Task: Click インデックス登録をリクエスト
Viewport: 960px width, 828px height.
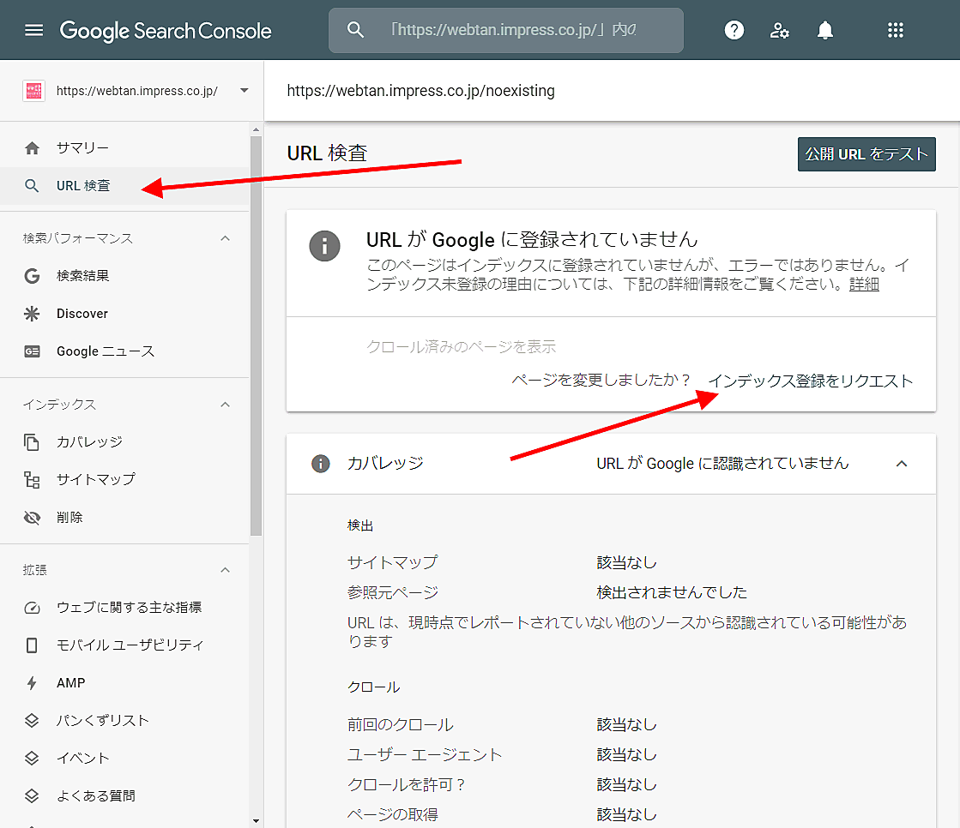Action: click(x=810, y=381)
